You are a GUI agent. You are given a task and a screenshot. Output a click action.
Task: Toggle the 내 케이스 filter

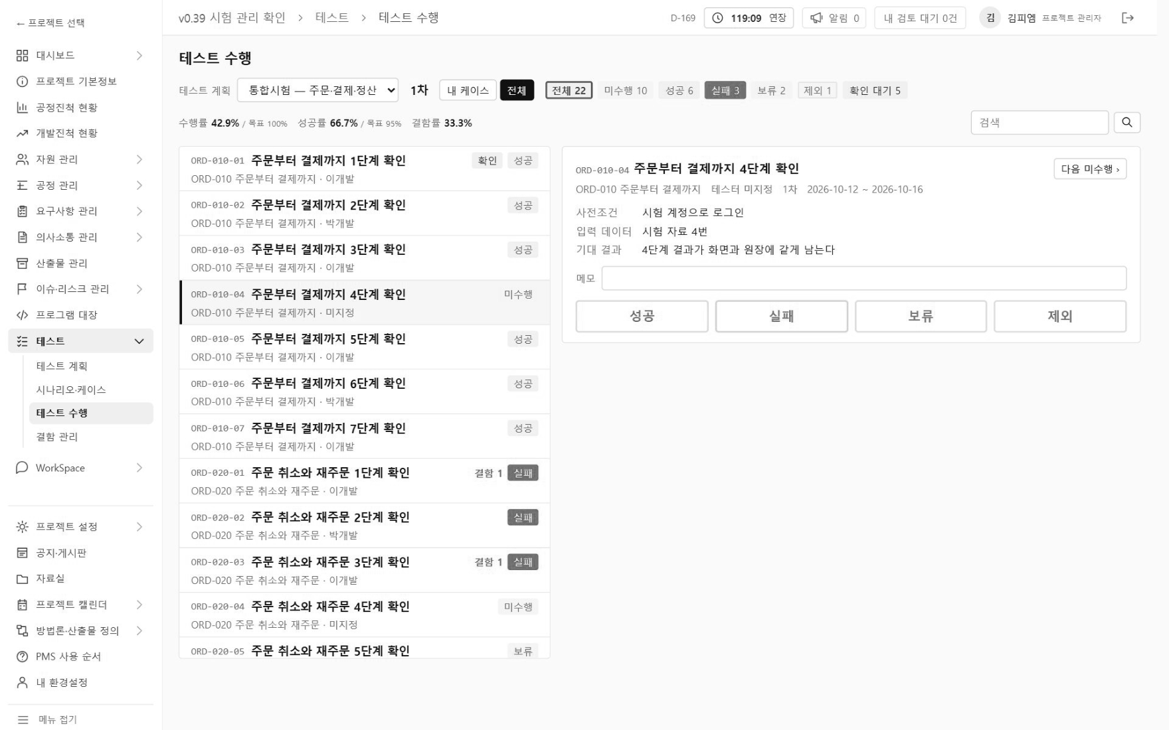click(468, 90)
